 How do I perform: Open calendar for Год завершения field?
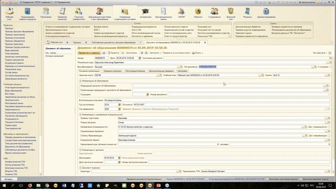point(119,109)
